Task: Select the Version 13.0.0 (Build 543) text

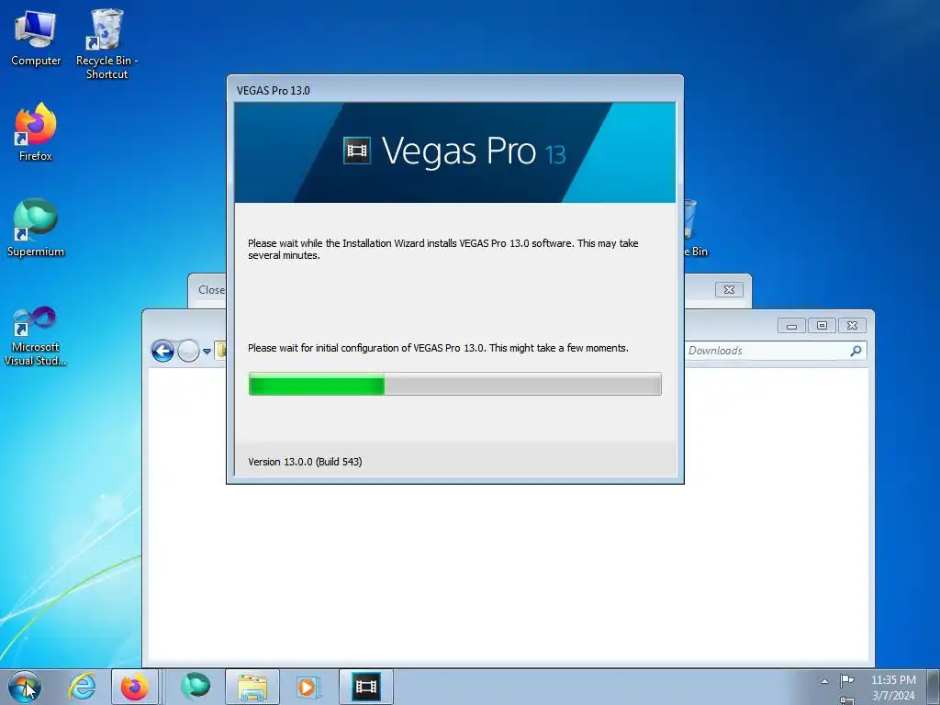Action: coord(305,462)
